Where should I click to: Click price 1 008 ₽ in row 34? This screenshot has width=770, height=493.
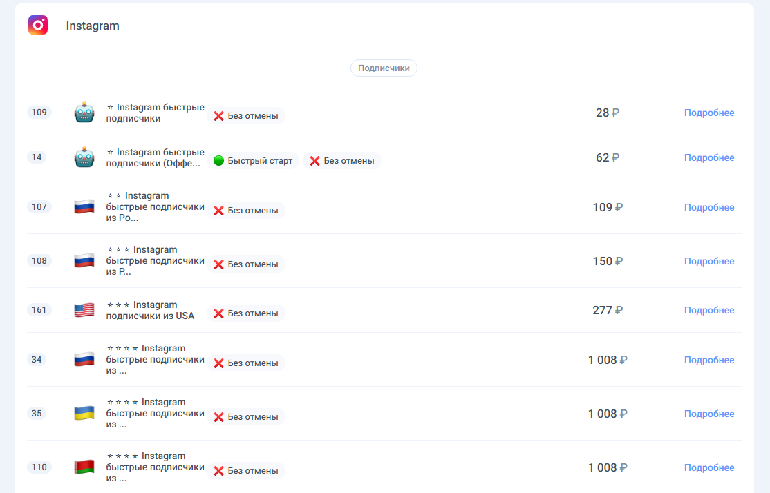[608, 360]
